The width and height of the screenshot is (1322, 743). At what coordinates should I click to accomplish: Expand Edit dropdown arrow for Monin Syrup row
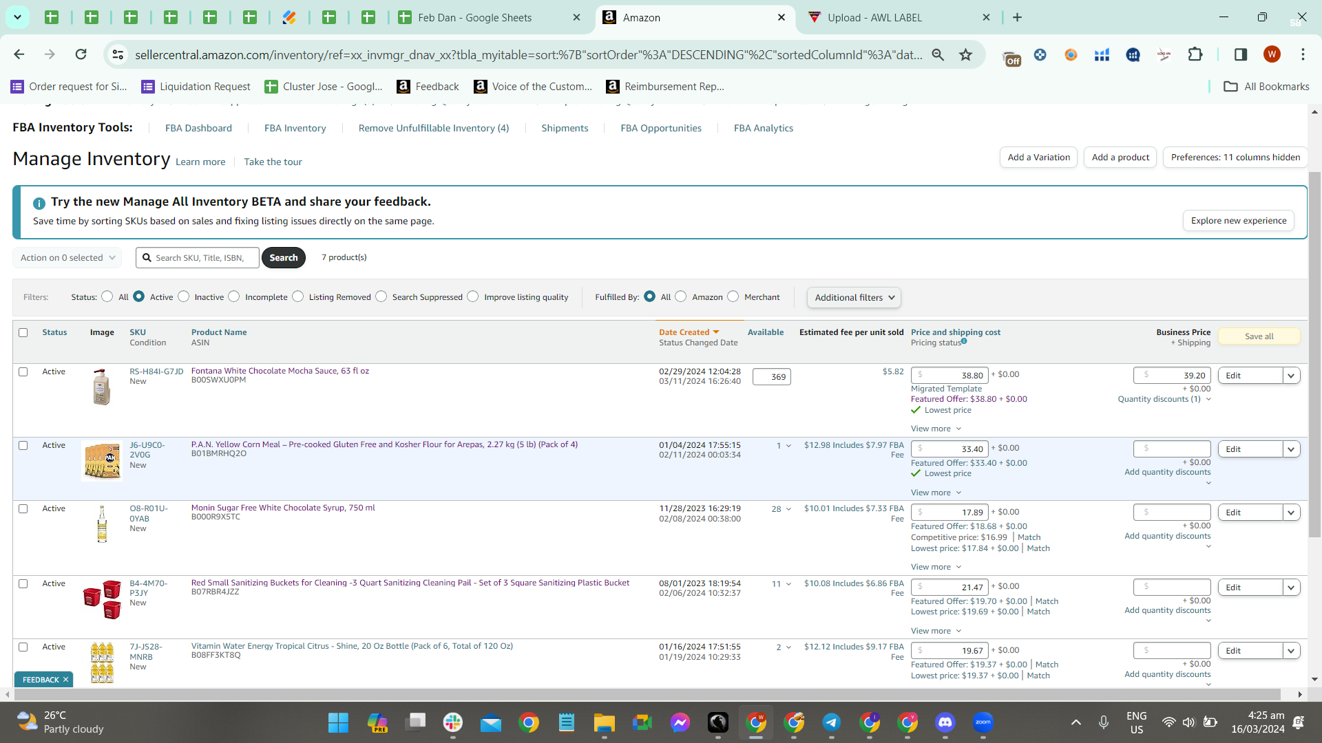(x=1292, y=513)
